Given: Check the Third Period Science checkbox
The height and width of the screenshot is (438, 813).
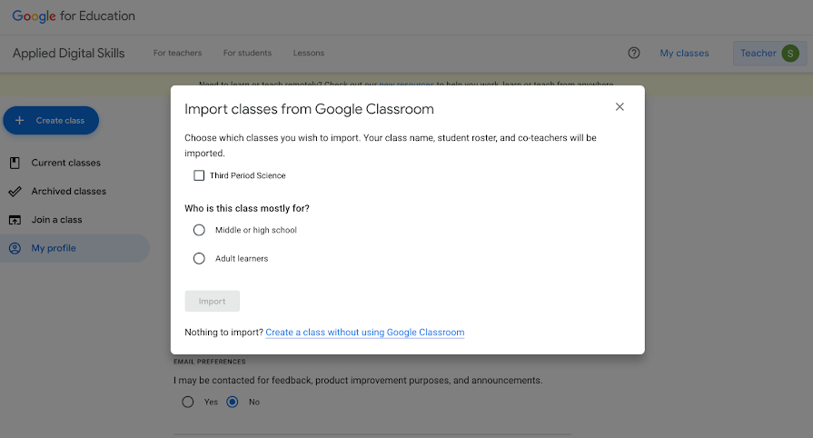Looking at the screenshot, I should (199, 175).
